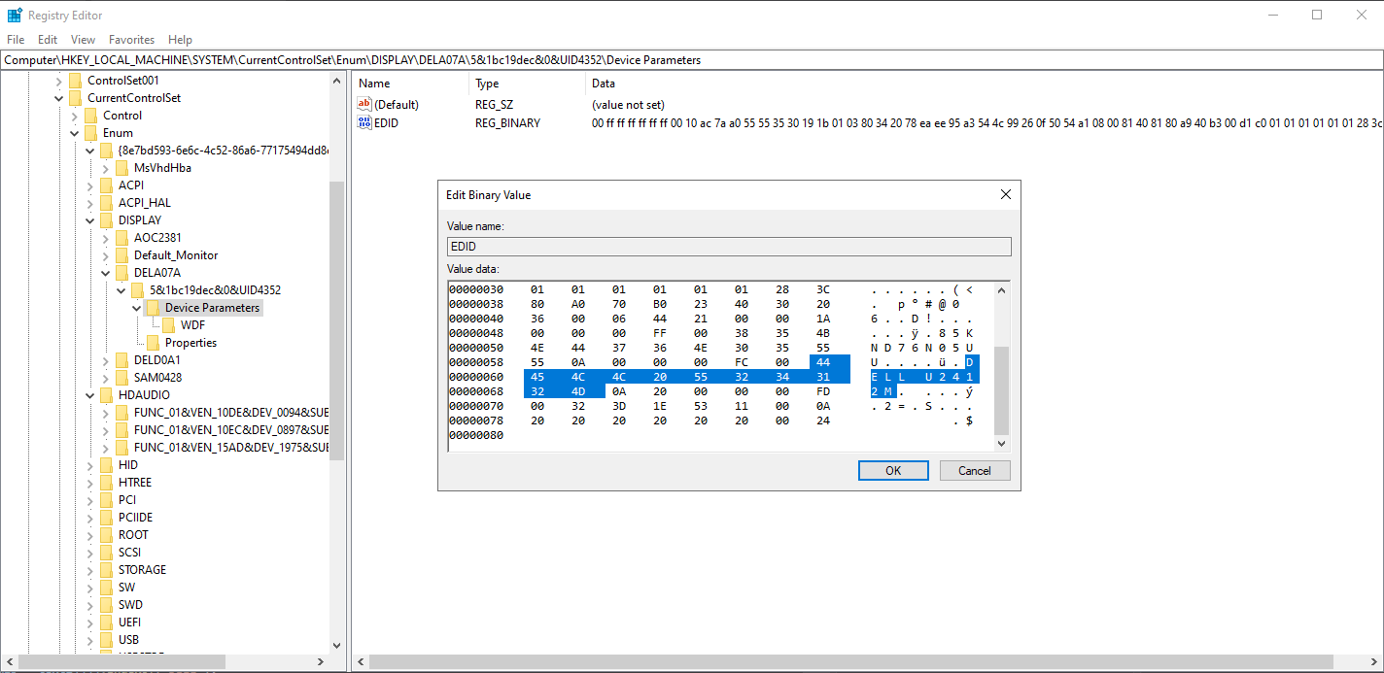
Task: Expand the USB tree node
Action: 89,639
